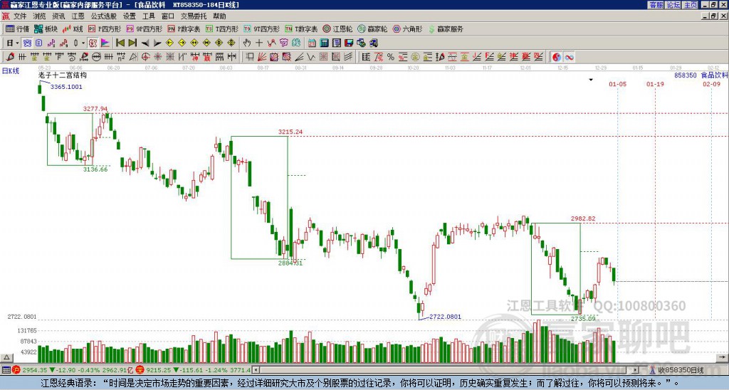729x390 pixels.
Task: Select the Gann fan lines tool
Action: [262, 57]
